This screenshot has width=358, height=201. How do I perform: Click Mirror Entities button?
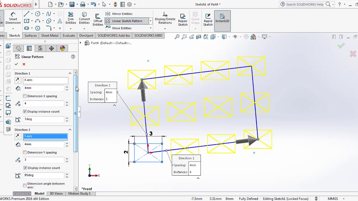[119, 14]
